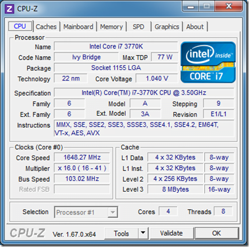249x247 pixels.
Task: Click the Ver. 1.67.0.x64 version text
Action: 74,234
